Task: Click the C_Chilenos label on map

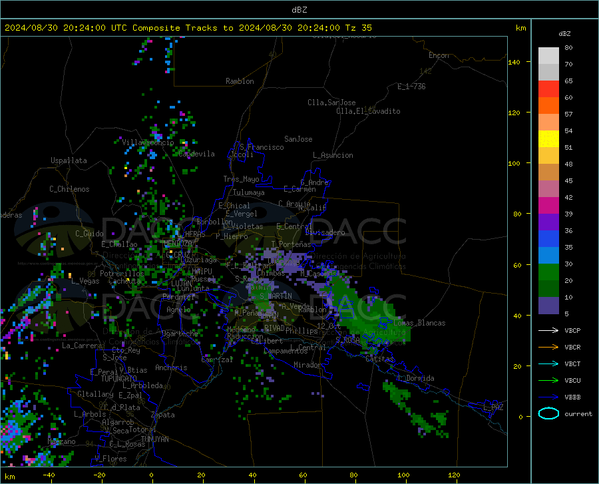Action: point(69,189)
